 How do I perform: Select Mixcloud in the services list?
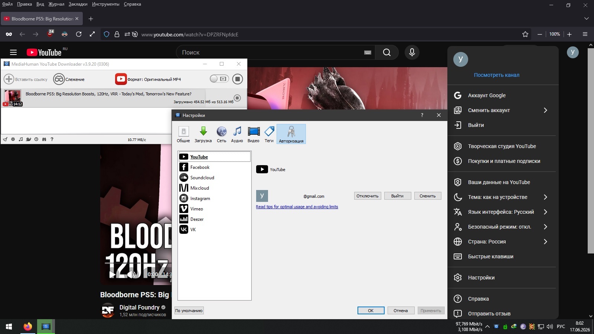pos(215,188)
